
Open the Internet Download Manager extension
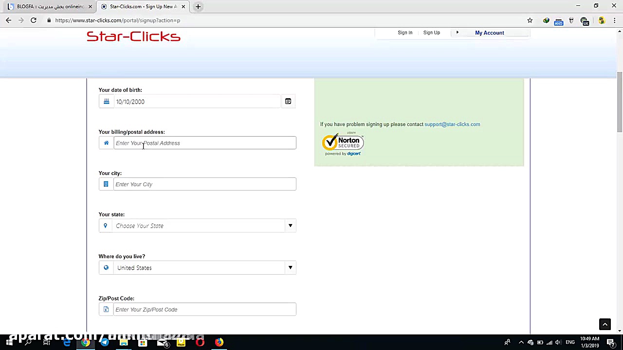click(x=546, y=20)
